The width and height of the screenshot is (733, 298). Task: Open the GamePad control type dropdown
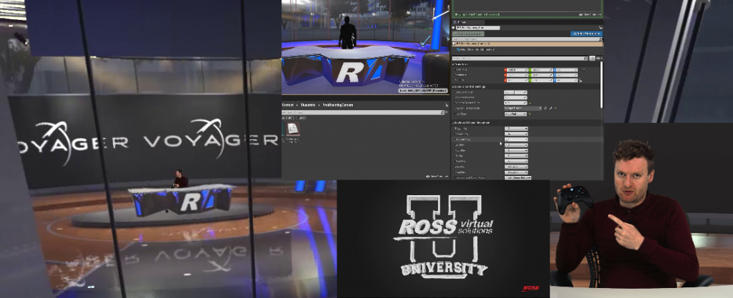[x=515, y=114]
